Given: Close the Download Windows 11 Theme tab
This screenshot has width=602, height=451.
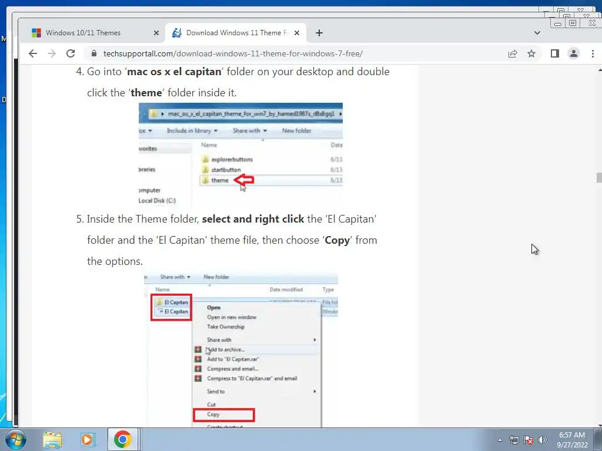Looking at the screenshot, I should click(297, 33).
